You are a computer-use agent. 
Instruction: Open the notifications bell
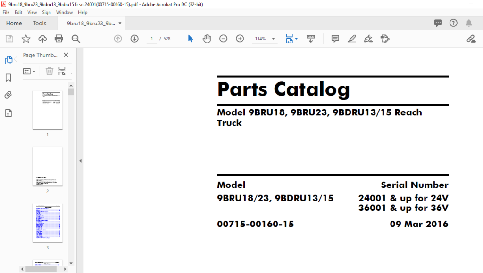(x=469, y=23)
